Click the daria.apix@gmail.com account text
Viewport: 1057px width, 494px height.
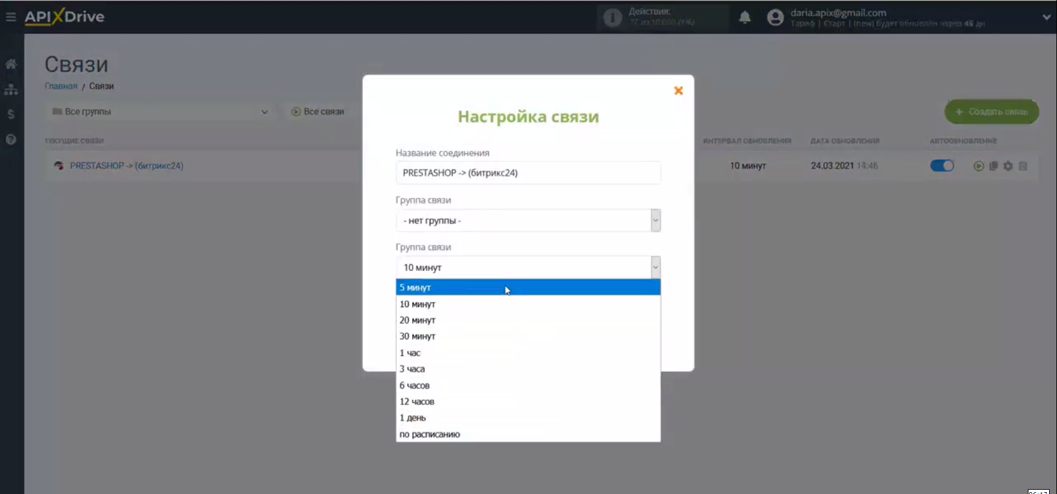[838, 13]
